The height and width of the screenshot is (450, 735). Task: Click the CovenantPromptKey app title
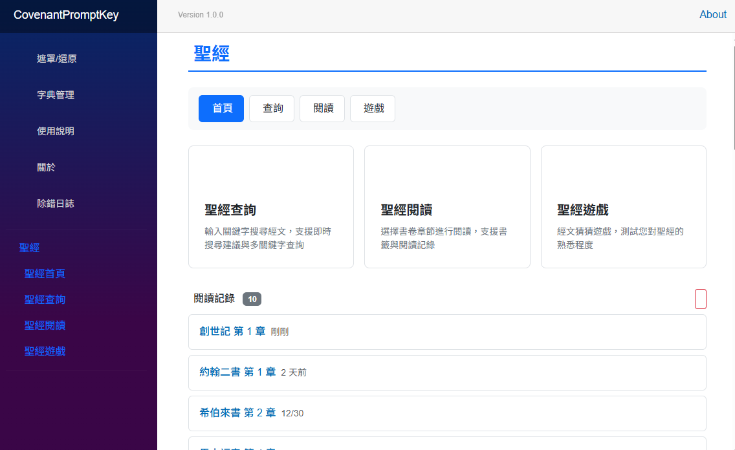pyautogui.click(x=66, y=16)
